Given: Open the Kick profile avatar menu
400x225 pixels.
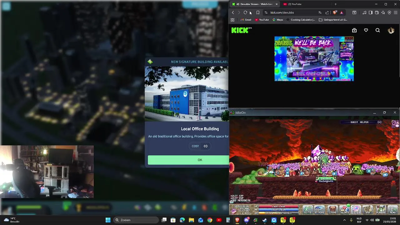Looking at the screenshot, I should click(x=391, y=30).
